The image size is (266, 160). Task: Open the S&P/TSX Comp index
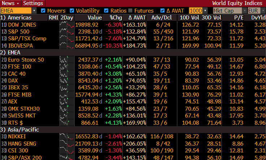tap(27, 39)
